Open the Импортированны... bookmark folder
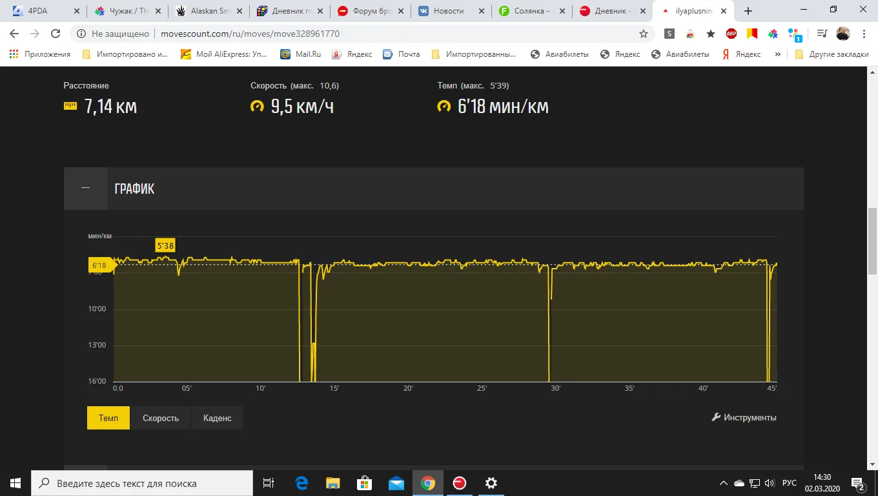This screenshot has height=496, width=878. (474, 54)
